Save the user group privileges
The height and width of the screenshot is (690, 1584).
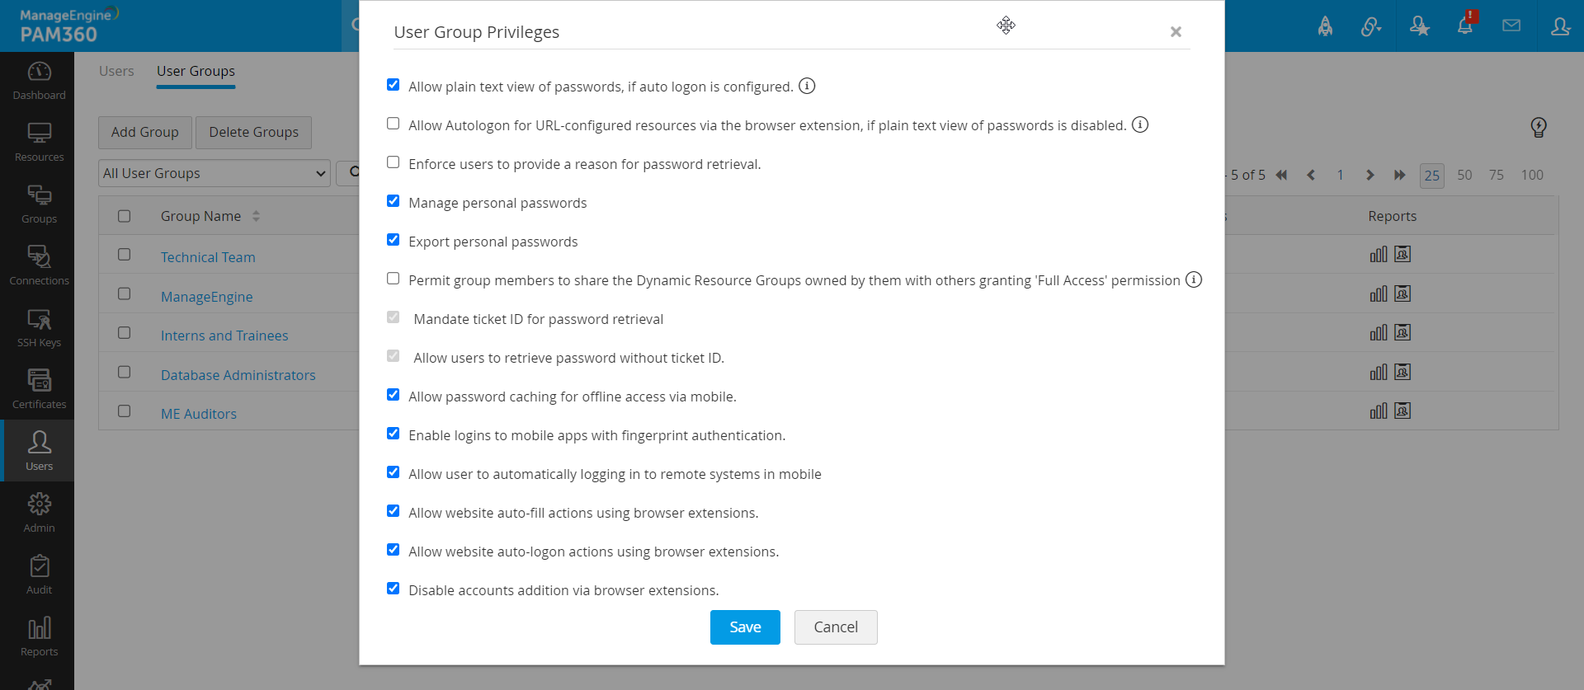pyautogui.click(x=745, y=627)
